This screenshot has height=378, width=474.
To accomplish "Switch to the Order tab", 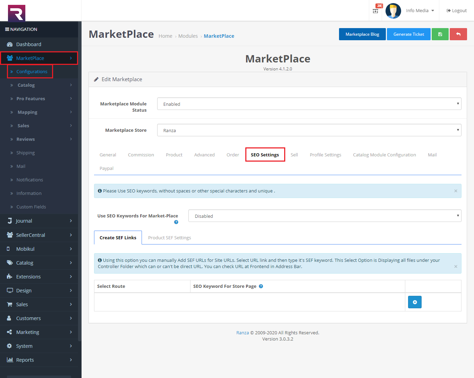I will (x=233, y=155).
